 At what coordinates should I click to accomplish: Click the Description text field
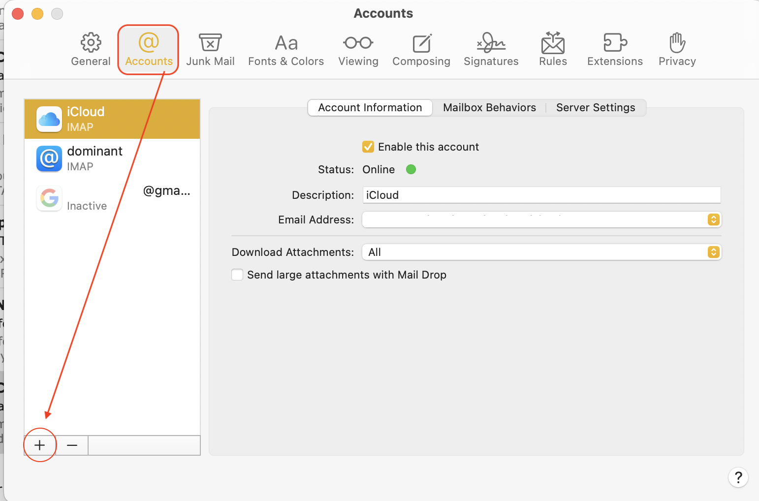click(x=541, y=195)
